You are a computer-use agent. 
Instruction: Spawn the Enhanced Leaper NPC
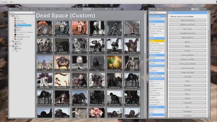80,98
